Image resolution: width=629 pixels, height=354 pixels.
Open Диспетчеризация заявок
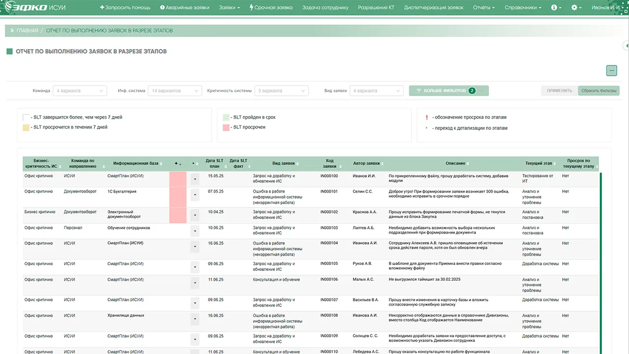pyautogui.click(x=433, y=7)
